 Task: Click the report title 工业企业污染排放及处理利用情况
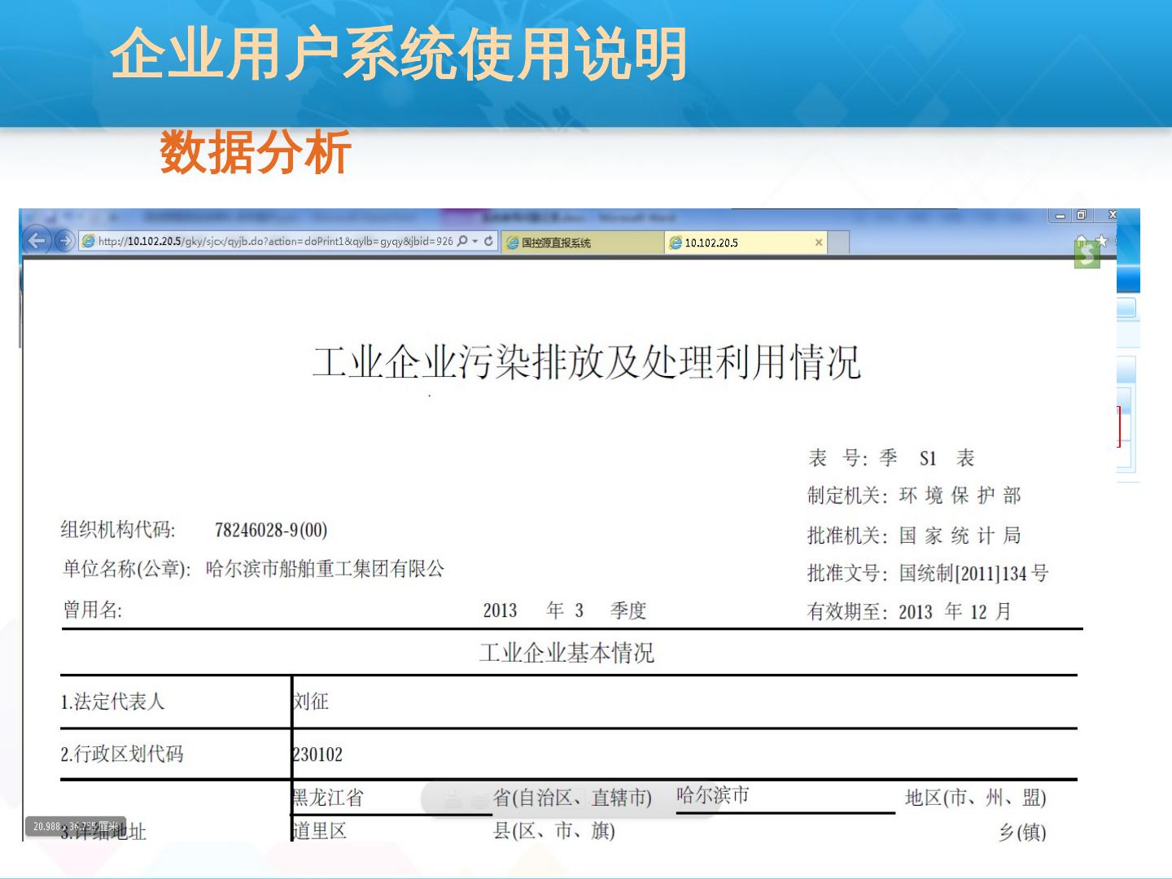[x=586, y=363]
